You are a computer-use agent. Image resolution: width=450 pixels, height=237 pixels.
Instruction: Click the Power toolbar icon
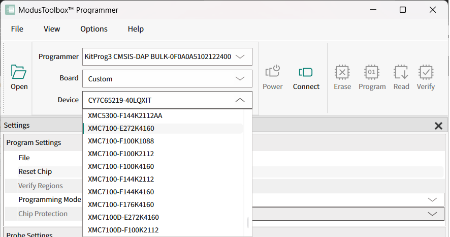point(273,73)
